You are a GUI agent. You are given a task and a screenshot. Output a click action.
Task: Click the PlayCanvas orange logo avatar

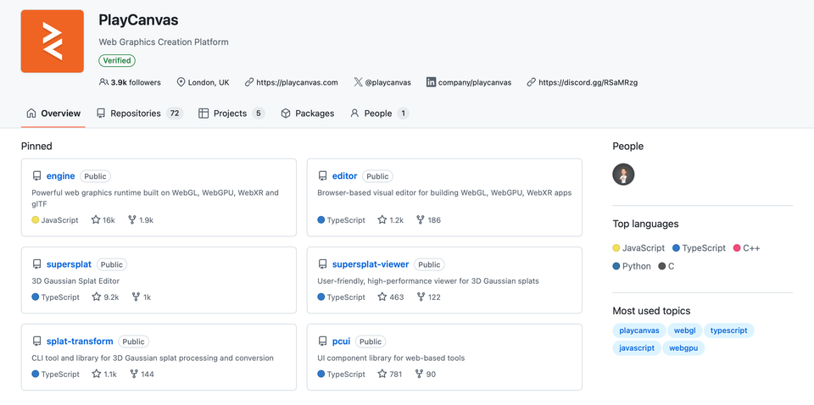pyautogui.click(x=52, y=41)
